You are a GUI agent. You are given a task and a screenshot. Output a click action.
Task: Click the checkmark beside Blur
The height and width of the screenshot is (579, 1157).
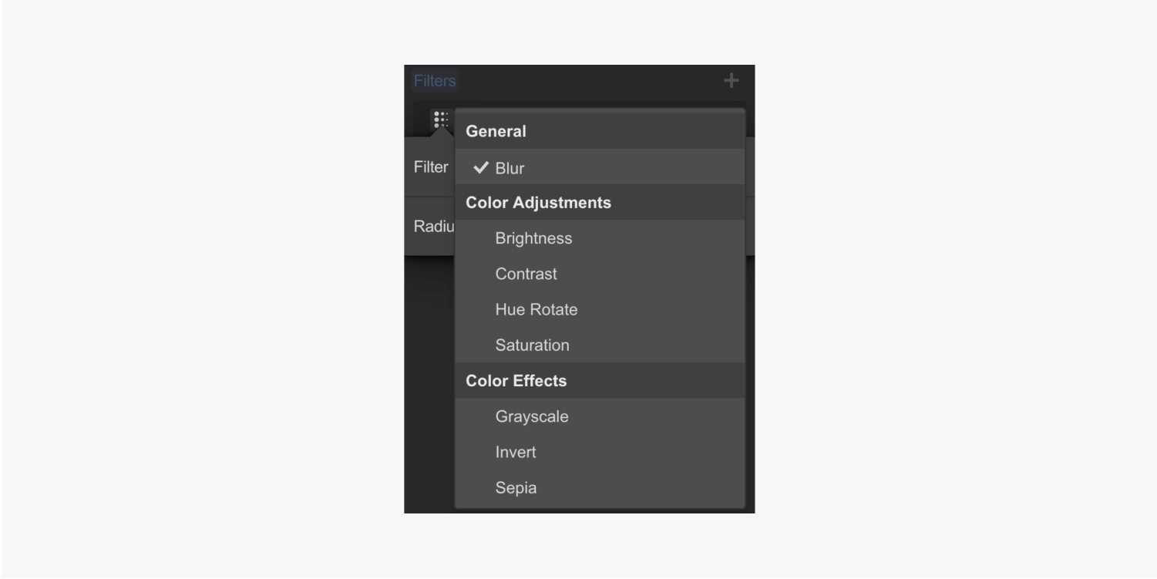click(x=481, y=167)
